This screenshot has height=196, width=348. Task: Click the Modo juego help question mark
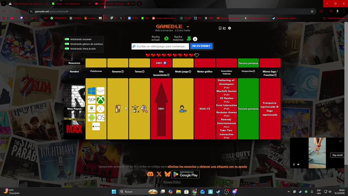(x=190, y=72)
